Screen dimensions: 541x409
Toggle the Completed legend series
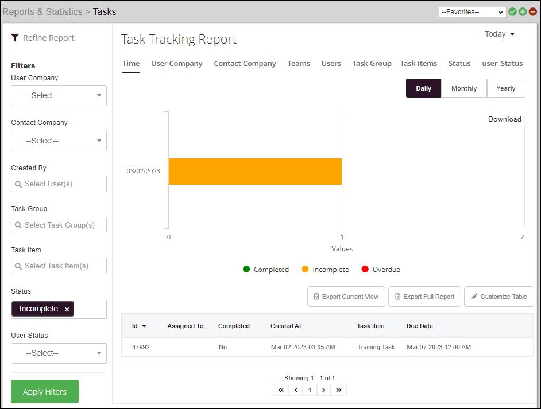[266, 270]
